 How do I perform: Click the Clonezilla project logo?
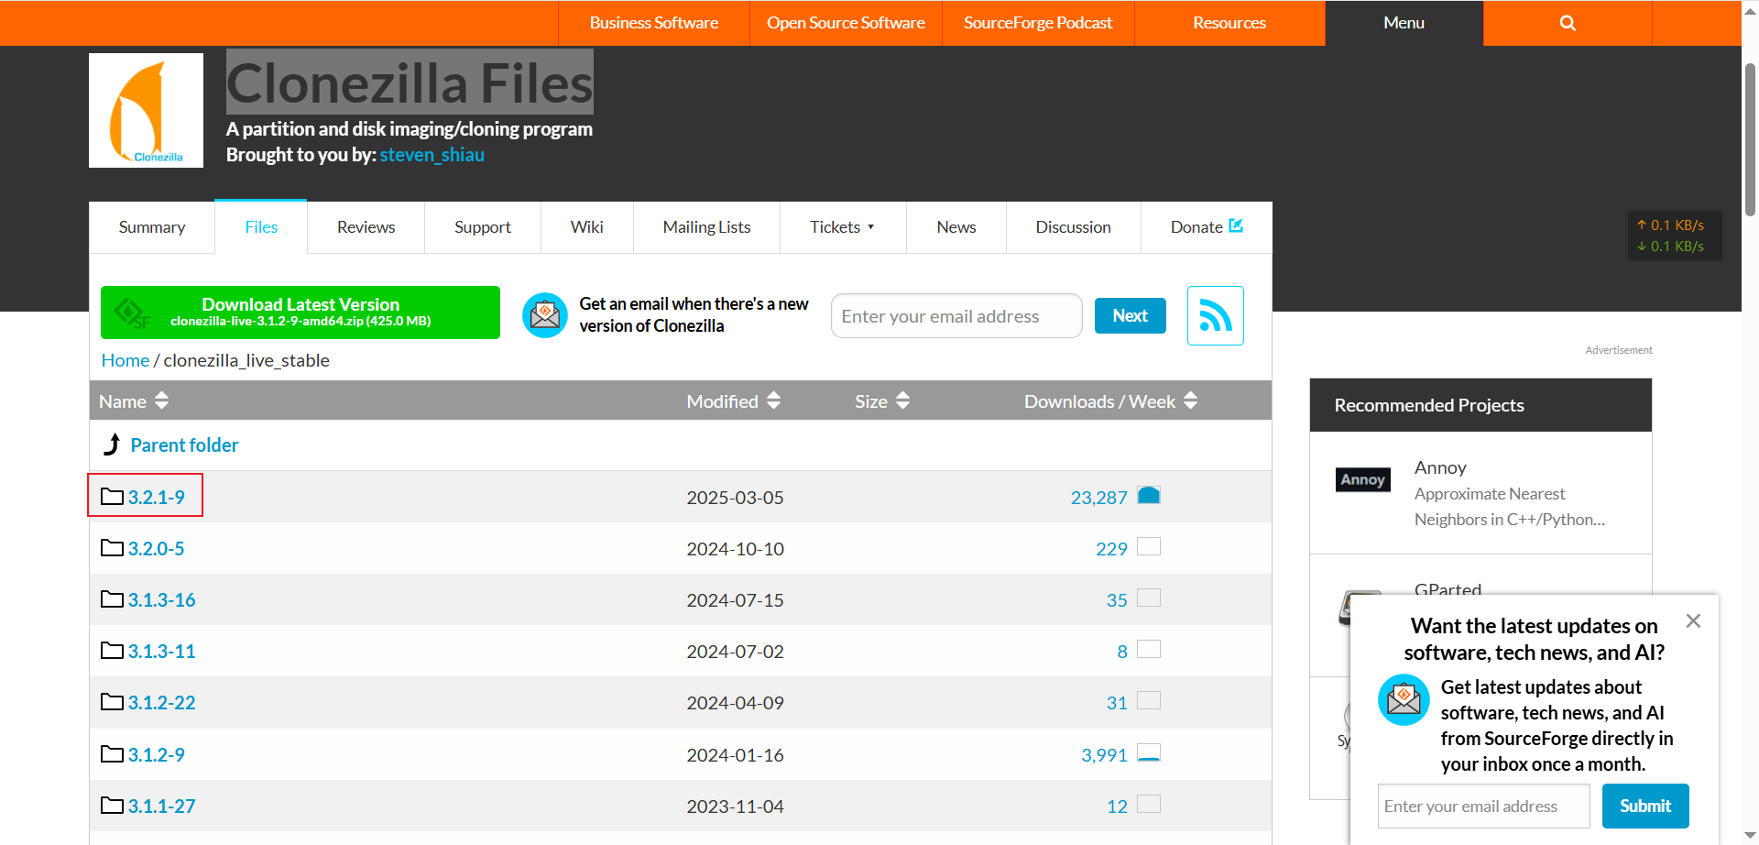coord(146,110)
